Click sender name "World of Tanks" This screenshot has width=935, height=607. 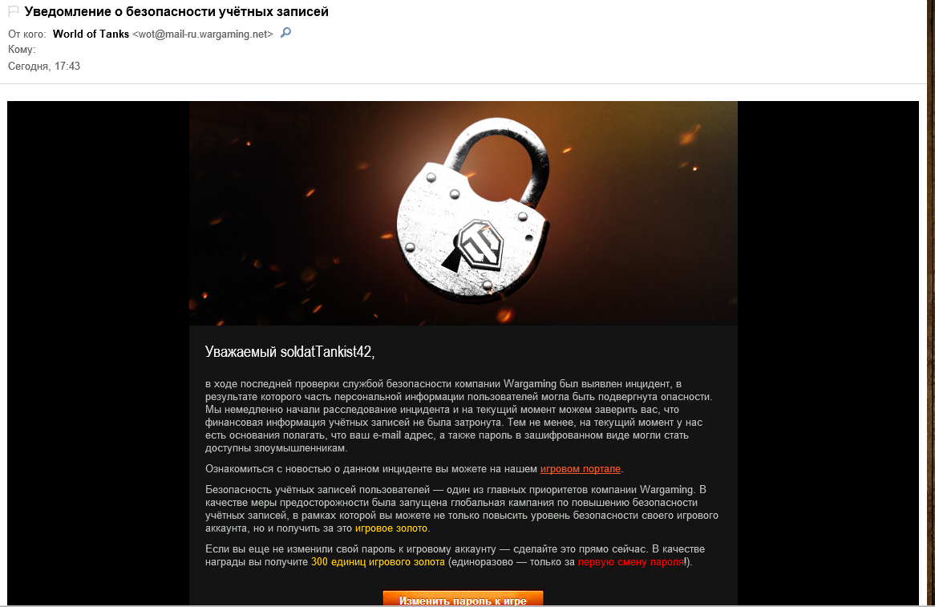pos(91,34)
